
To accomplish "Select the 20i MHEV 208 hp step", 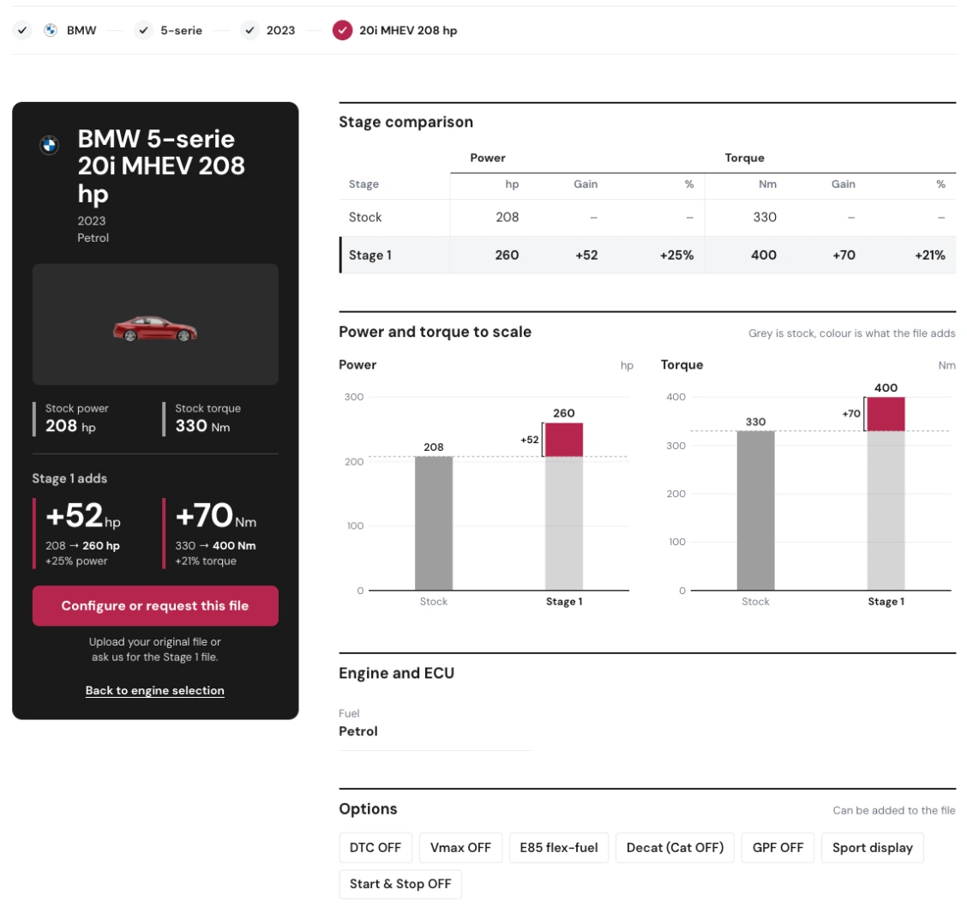I will 408,30.
